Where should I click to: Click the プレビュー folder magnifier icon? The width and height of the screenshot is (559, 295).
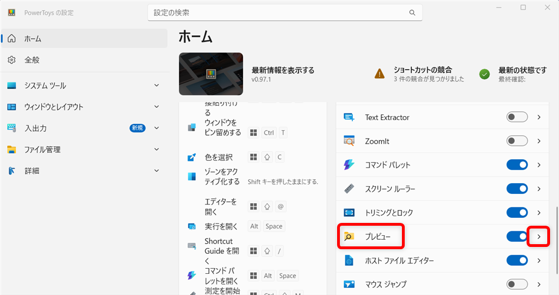pyautogui.click(x=349, y=236)
